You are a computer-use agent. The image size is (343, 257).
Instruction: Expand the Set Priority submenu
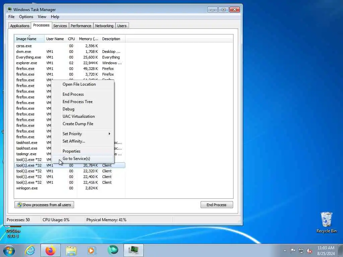coord(83,134)
